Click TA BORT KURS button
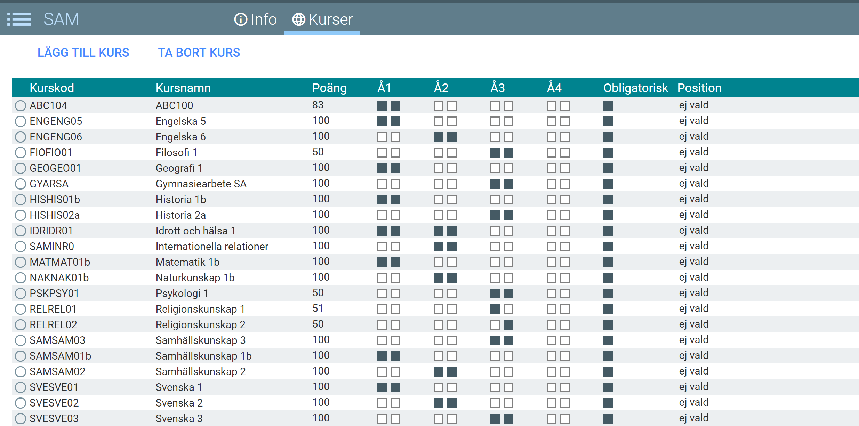Viewport: 859px width, 426px height. pyautogui.click(x=199, y=53)
